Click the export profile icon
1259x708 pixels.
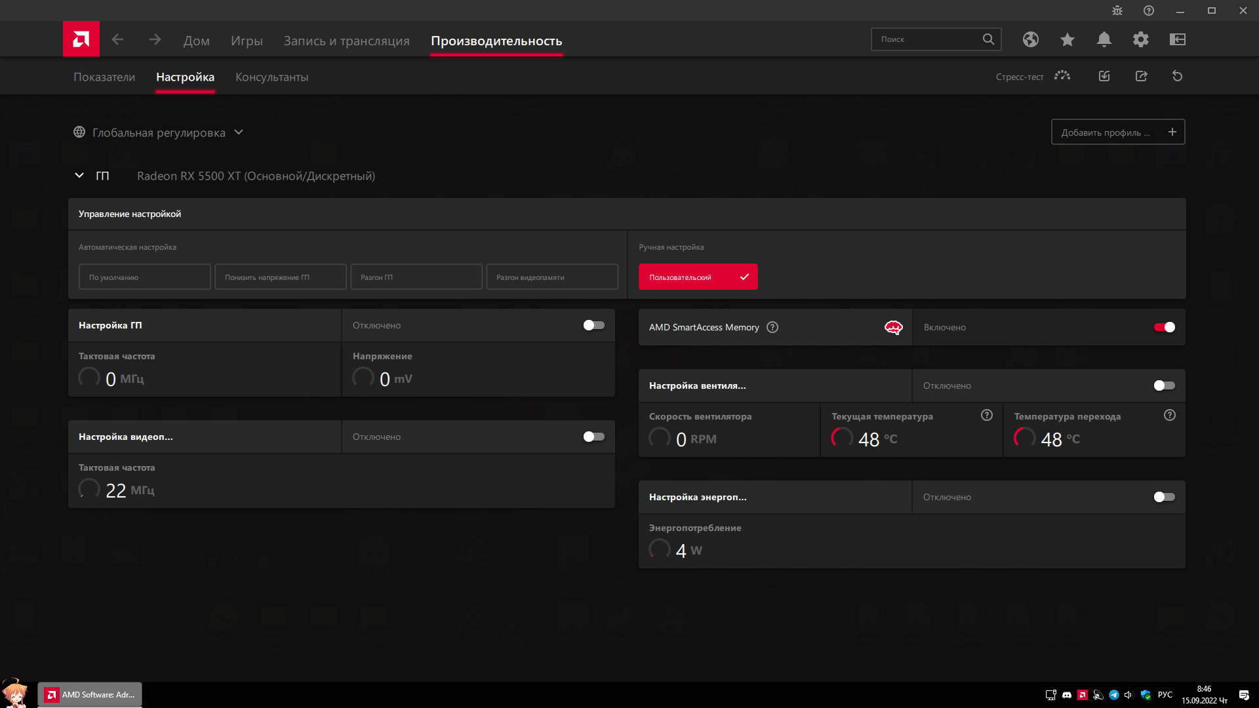pyautogui.click(x=1141, y=76)
